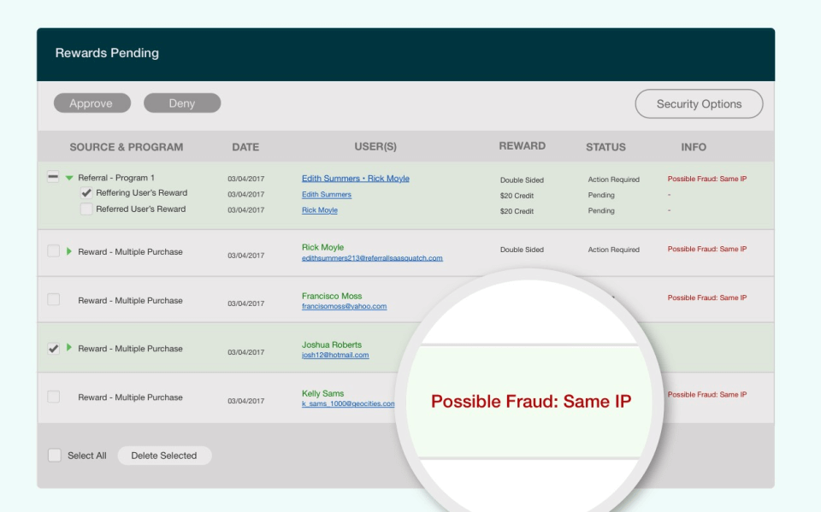Open the francismoss@yahoo.com email link
The height and width of the screenshot is (512, 821).
[x=344, y=307]
